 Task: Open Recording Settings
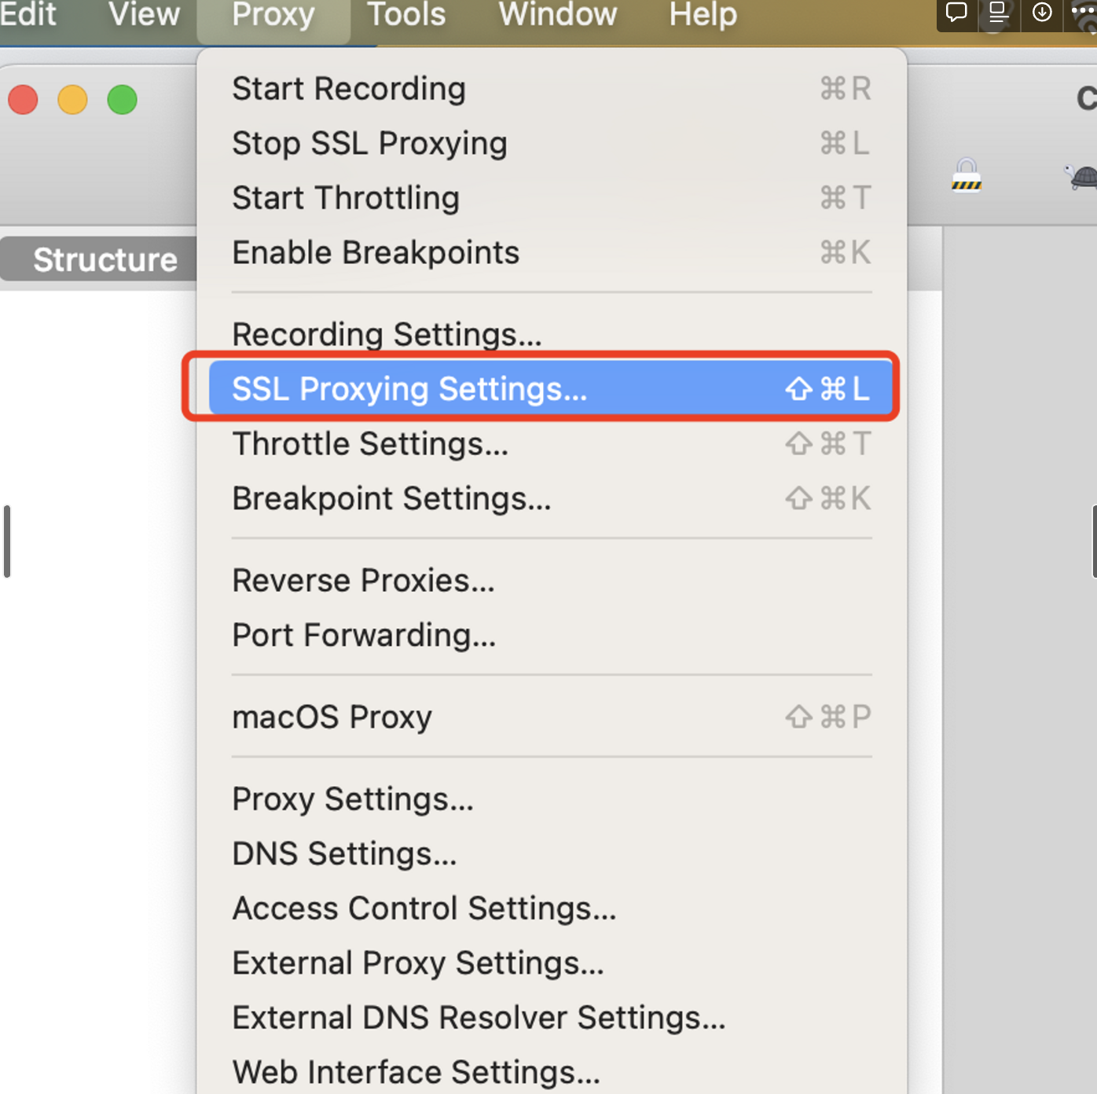[x=387, y=333]
